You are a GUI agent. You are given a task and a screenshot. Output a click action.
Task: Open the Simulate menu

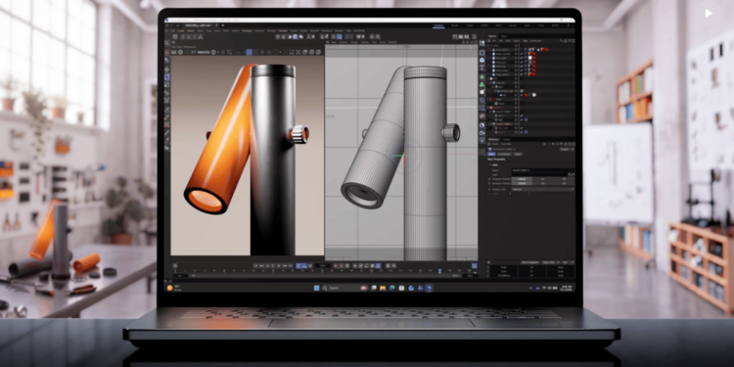click(283, 31)
